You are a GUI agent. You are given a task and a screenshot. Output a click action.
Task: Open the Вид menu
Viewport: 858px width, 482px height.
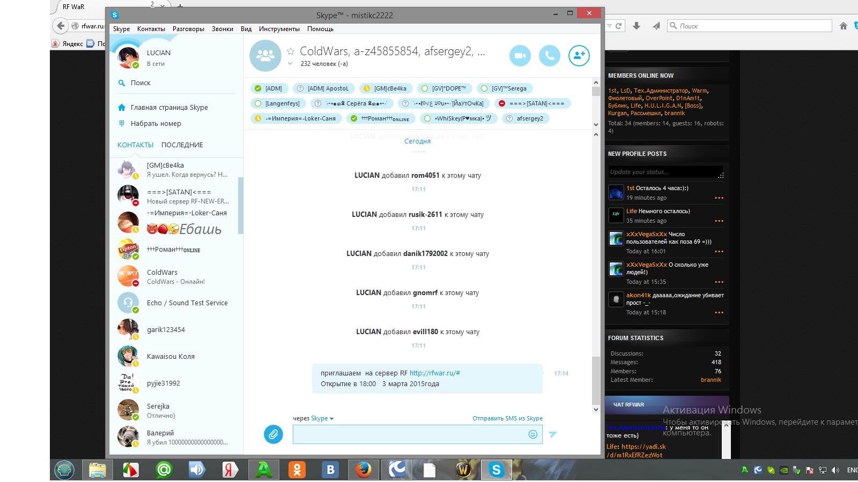click(246, 29)
